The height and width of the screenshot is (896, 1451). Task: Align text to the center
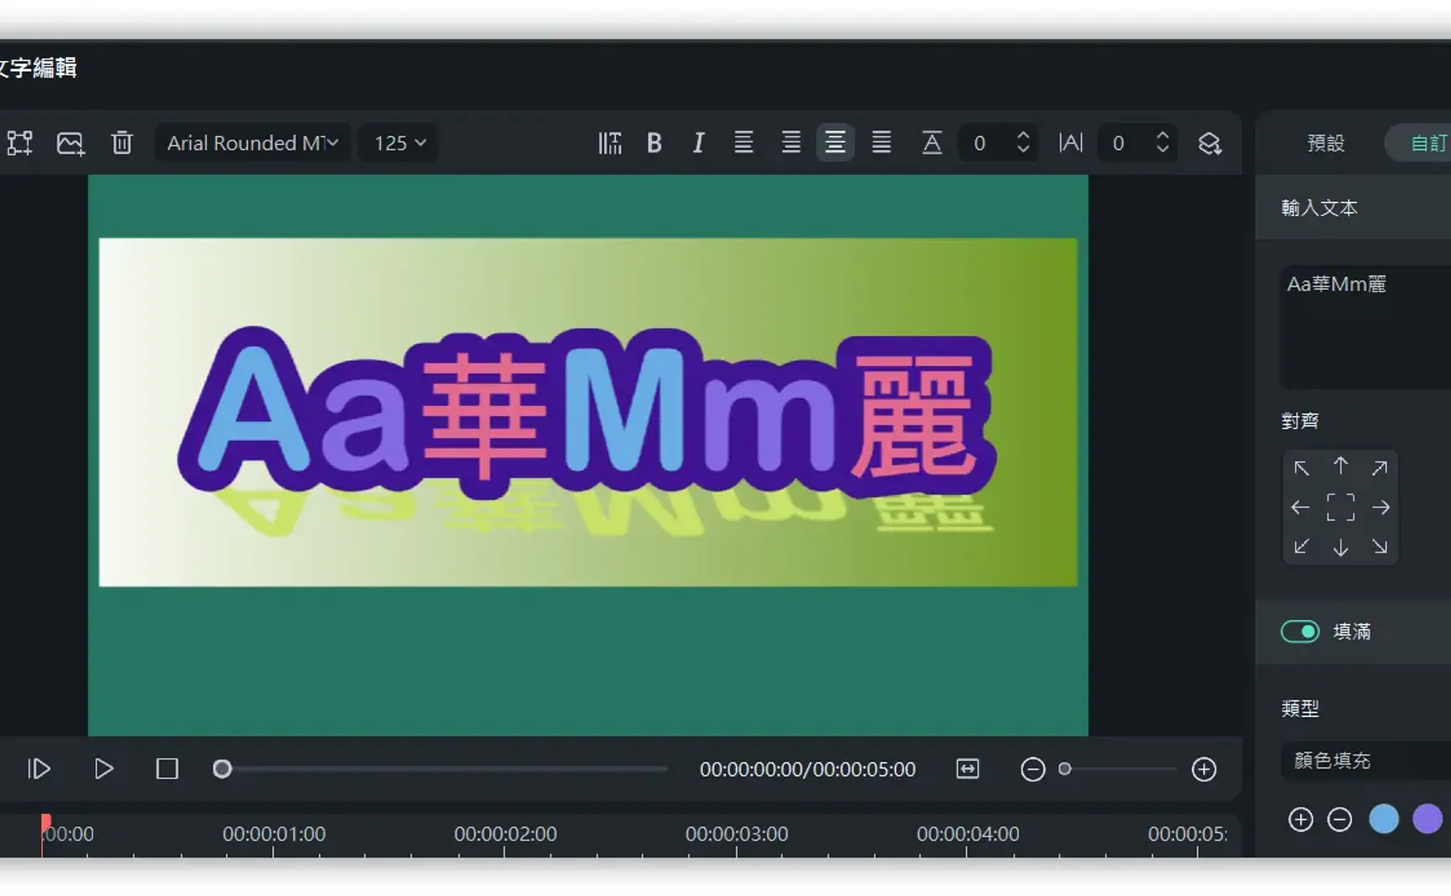1341,507
